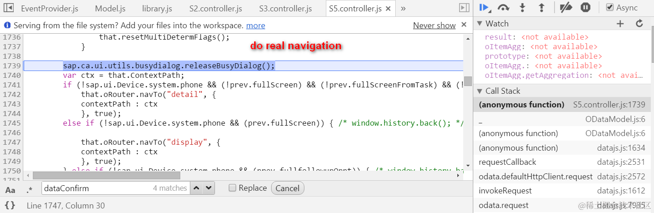Screen dimensions: 654x213
Task: Click line number 1739 in the gutter
Action: coord(11,66)
